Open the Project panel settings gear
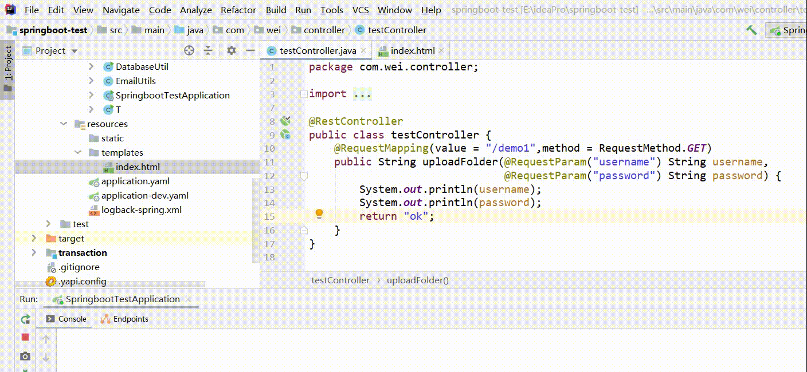This screenshot has width=807, height=372. [x=231, y=50]
